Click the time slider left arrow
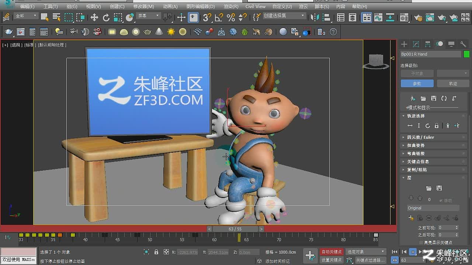The height and width of the screenshot is (265, 472). click(209, 229)
